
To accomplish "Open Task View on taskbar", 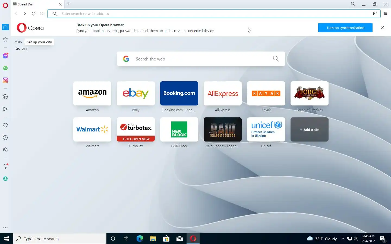I will tap(126, 239).
